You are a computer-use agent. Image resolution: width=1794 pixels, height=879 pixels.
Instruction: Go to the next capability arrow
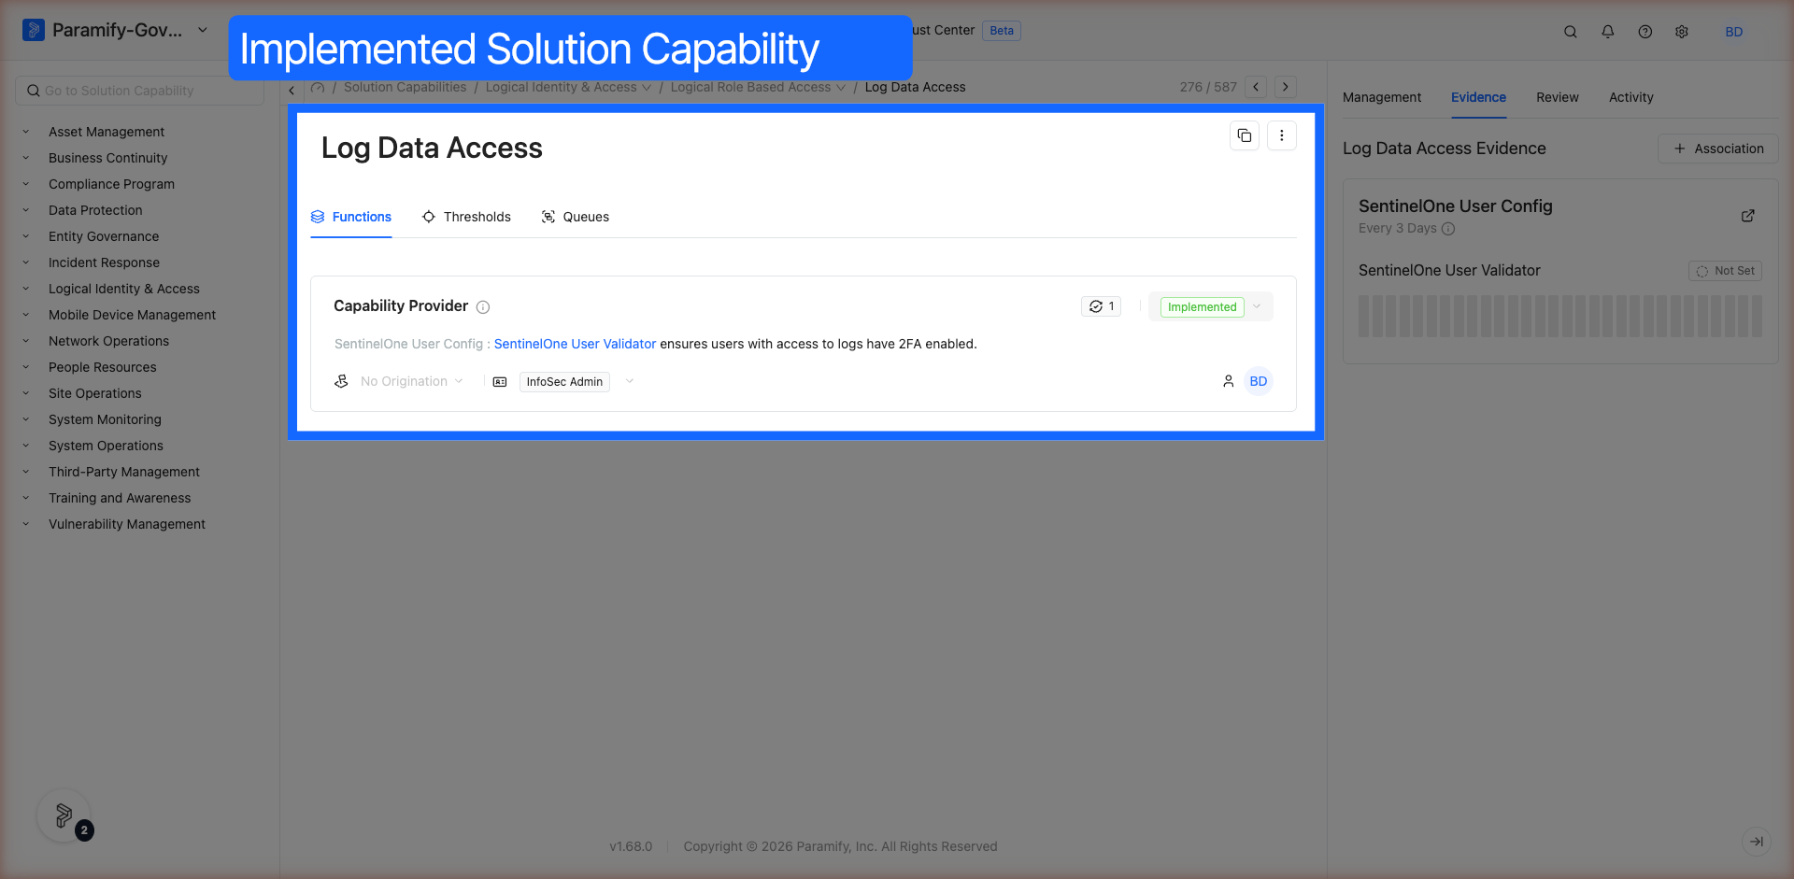(1286, 87)
